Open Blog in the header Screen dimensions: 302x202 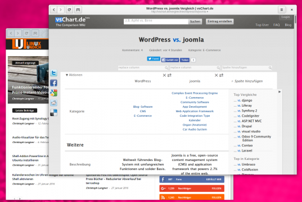point(288,25)
